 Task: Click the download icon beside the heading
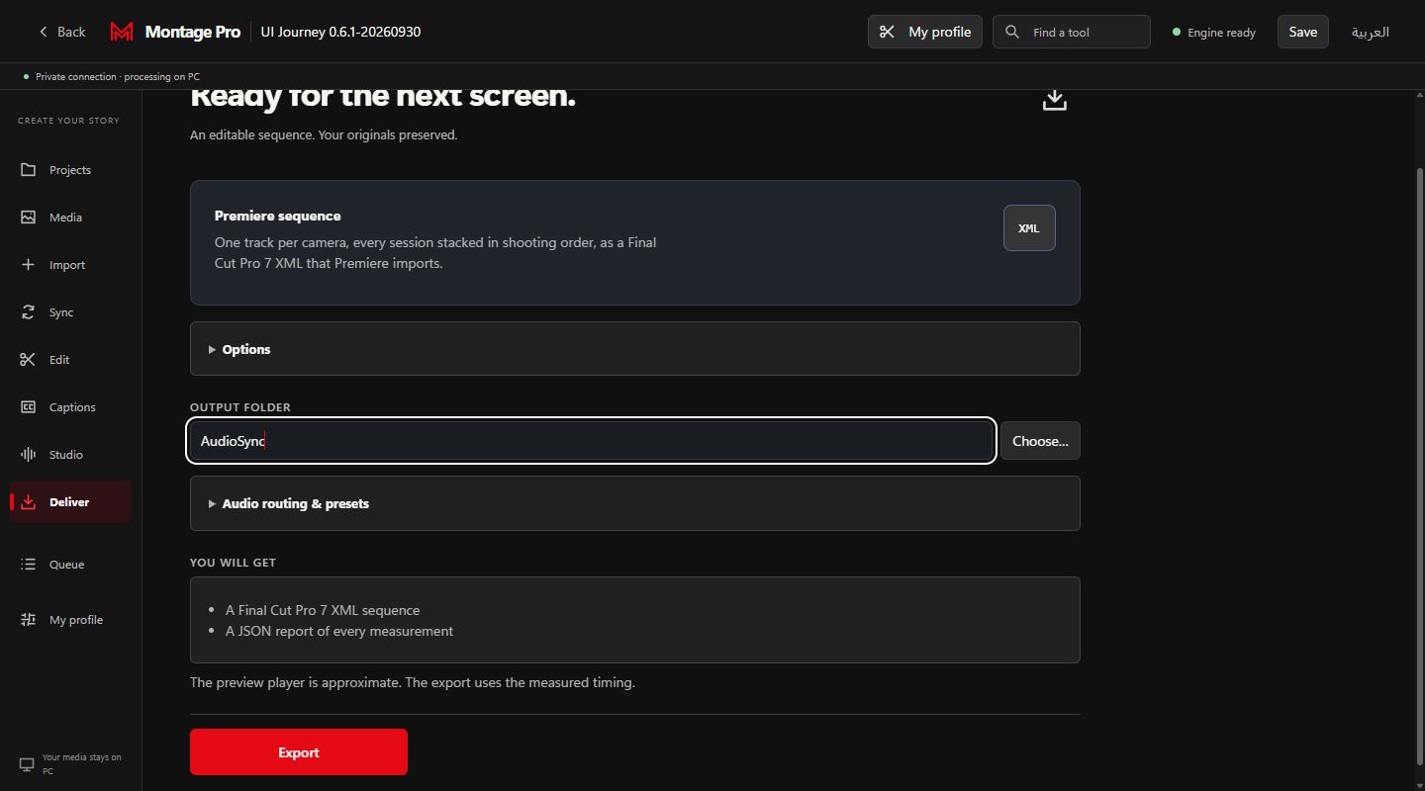1055,100
